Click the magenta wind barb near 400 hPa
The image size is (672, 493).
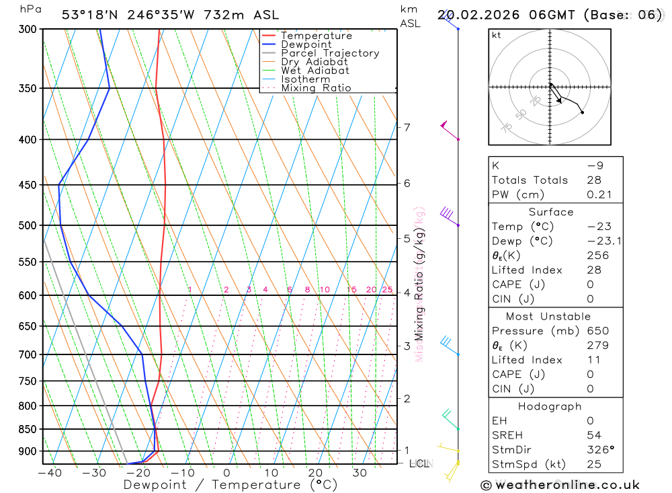(x=450, y=131)
